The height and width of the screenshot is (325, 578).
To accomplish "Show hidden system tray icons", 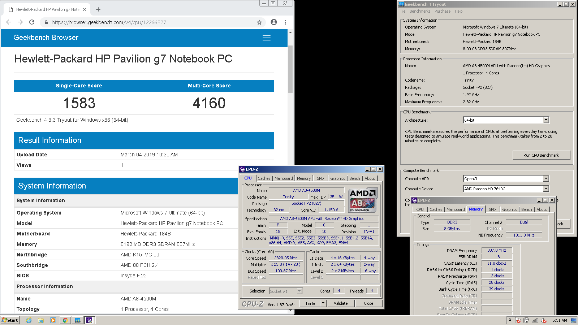I will tap(510, 320).
